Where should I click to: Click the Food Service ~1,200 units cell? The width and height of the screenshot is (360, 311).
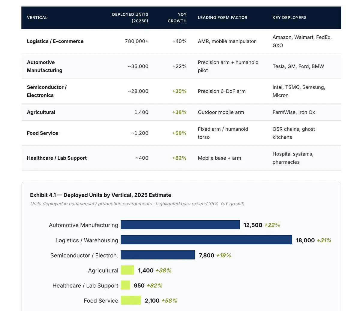140,133
